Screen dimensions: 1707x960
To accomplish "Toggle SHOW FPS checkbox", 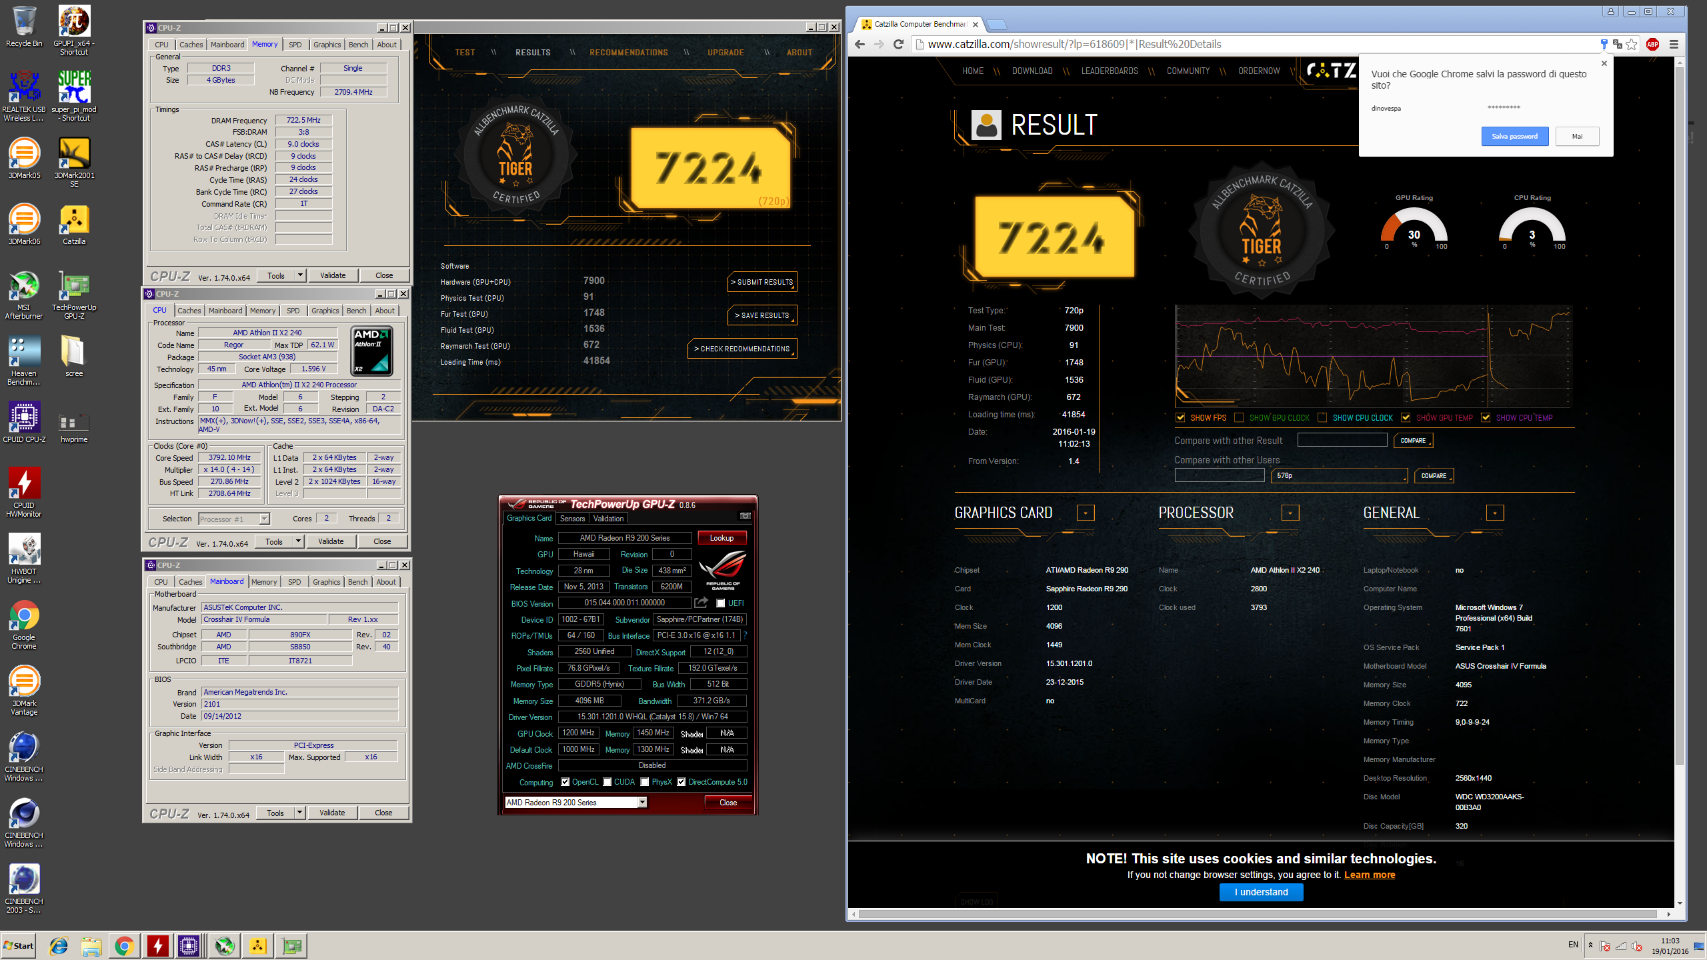I will [1180, 418].
